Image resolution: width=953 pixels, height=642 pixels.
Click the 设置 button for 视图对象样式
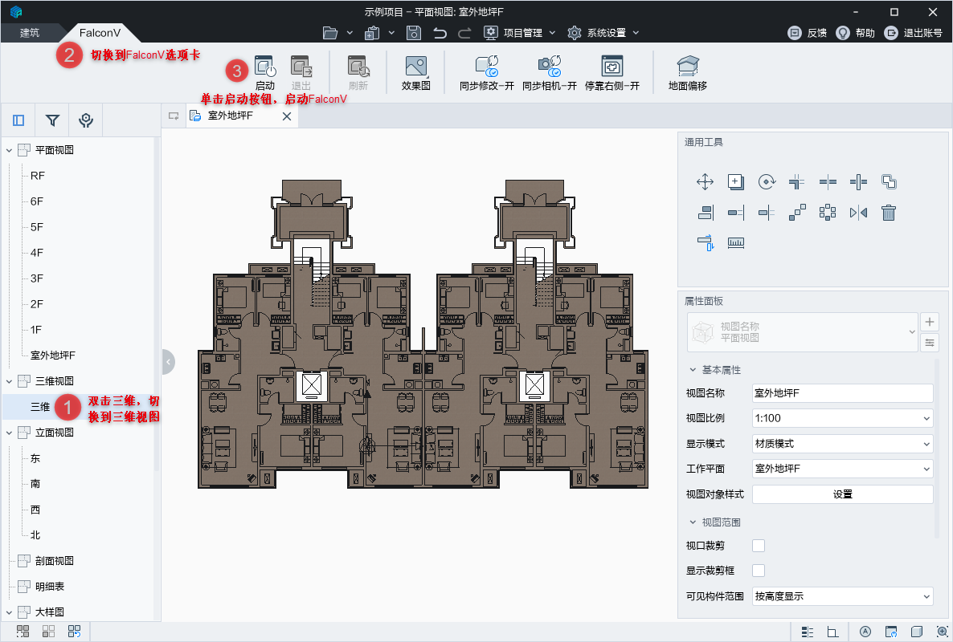coord(841,494)
